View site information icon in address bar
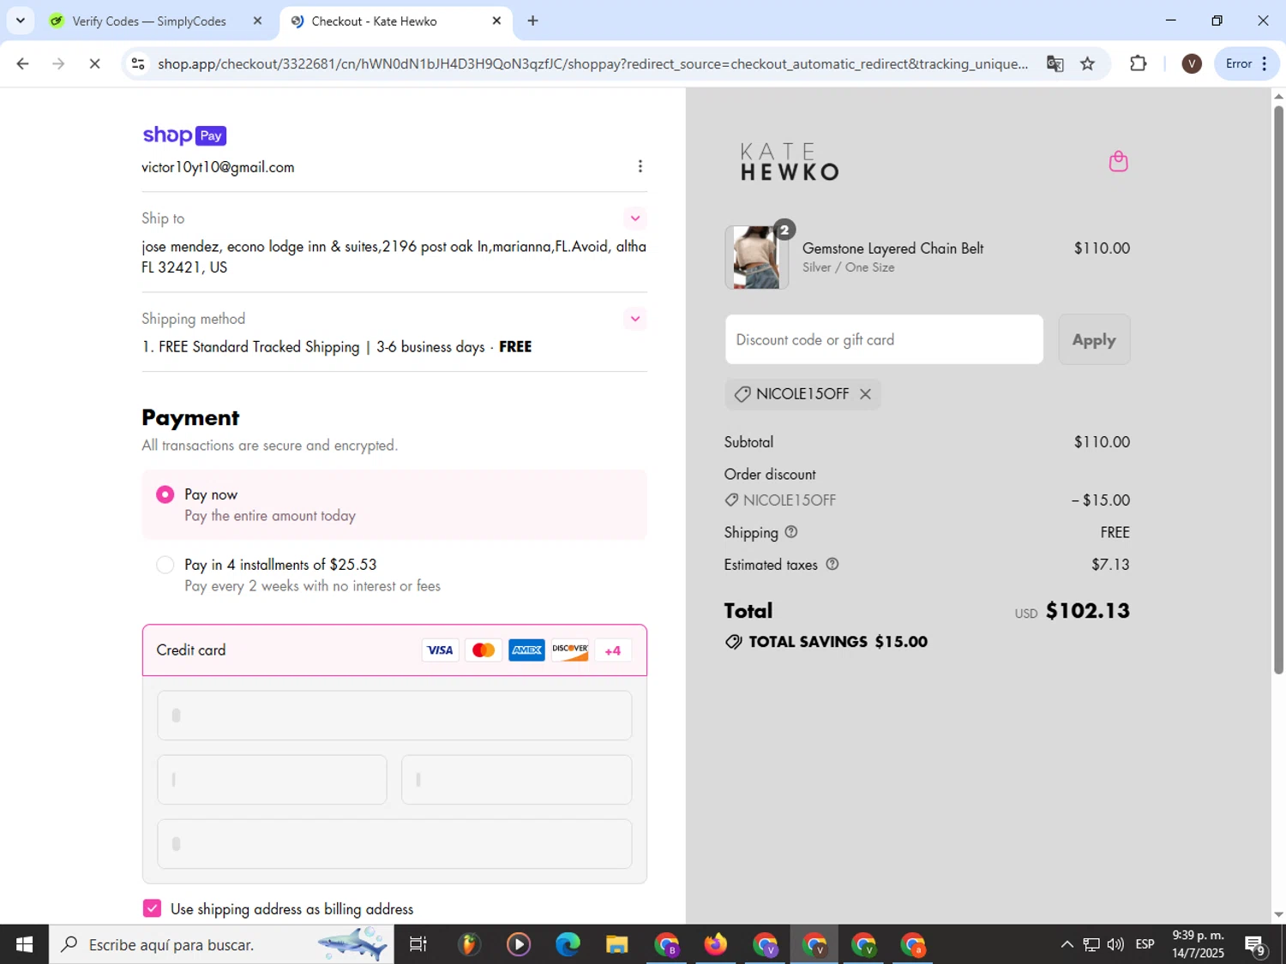The image size is (1286, 964). pyautogui.click(x=137, y=63)
